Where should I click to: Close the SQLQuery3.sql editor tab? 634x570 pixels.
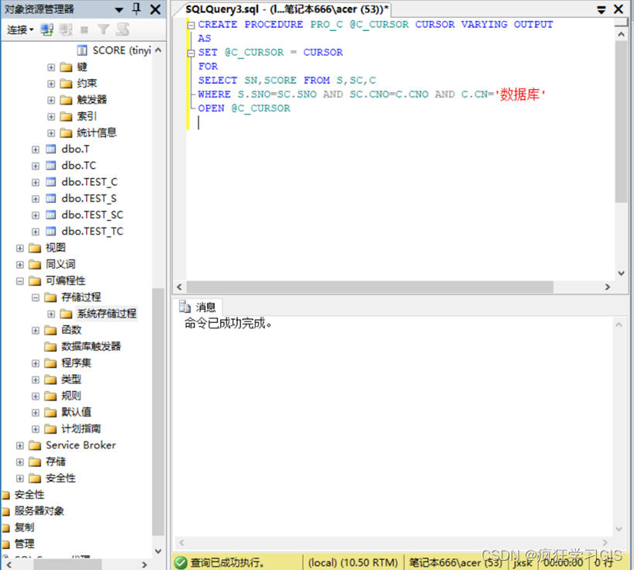618,9
